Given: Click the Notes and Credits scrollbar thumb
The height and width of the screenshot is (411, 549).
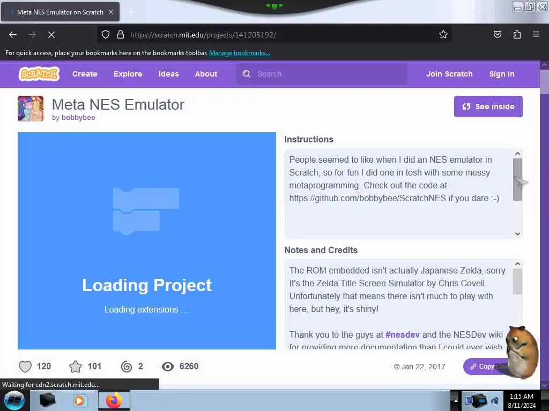Looking at the screenshot, I should tap(517, 281).
